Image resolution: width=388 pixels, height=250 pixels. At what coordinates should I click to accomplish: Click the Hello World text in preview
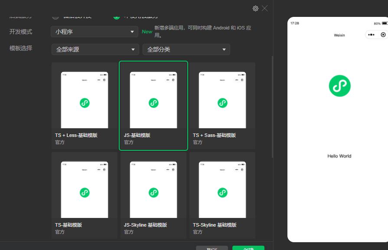tap(339, 156)
